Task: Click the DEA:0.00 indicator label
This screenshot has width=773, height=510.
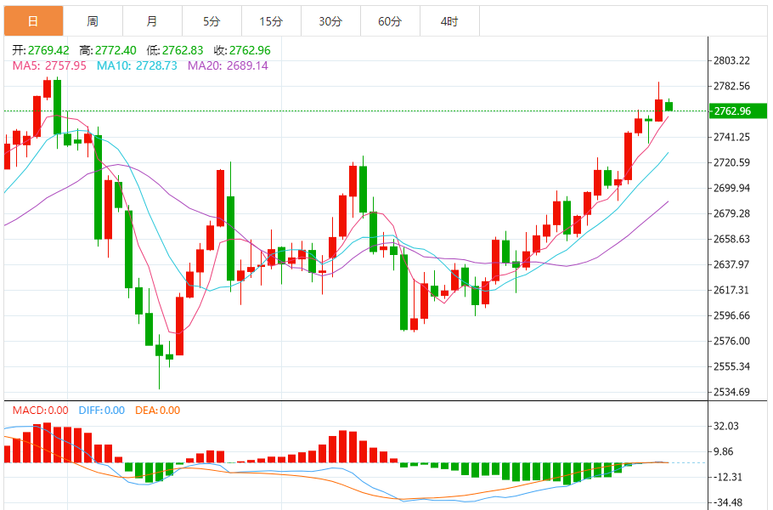Action: (x=158, y=411)
